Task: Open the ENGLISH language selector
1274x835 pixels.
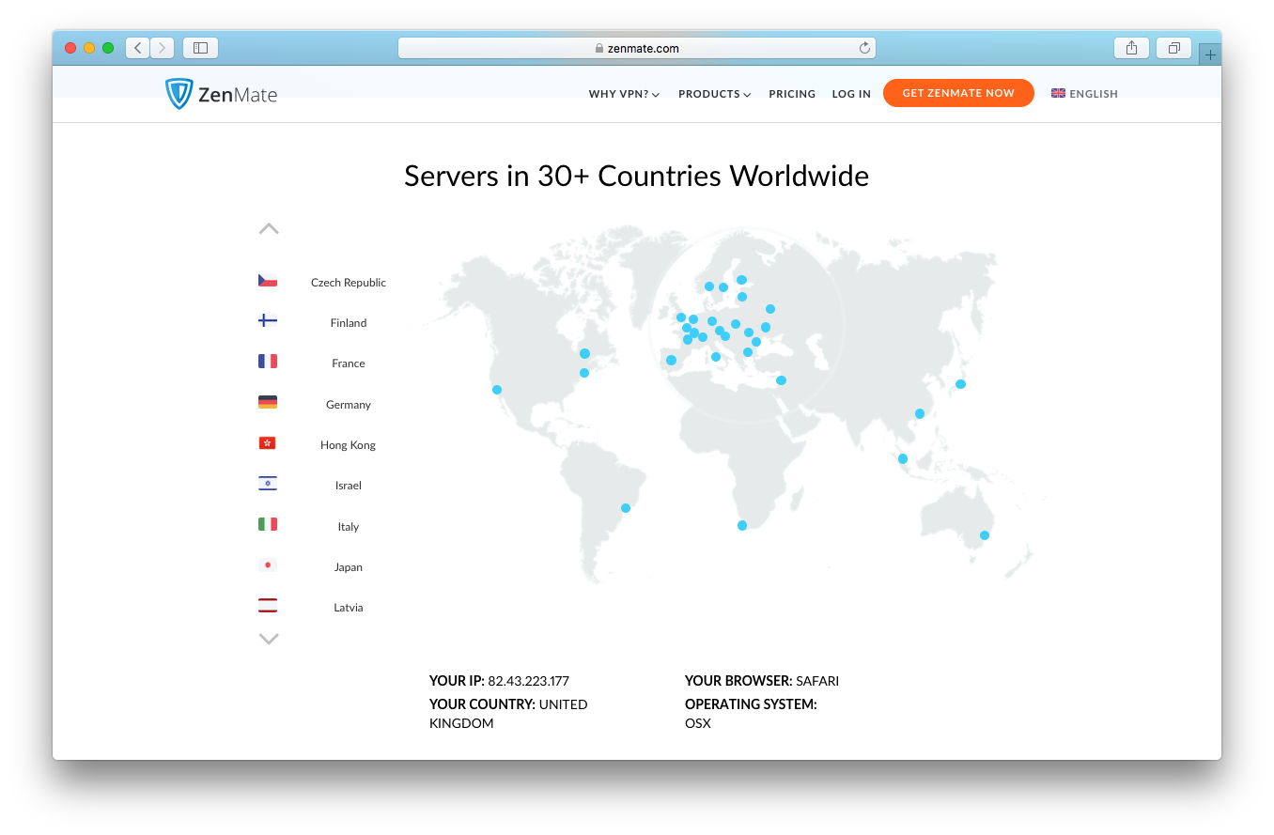Action: pyautogui.click(x=1084, y=94)
